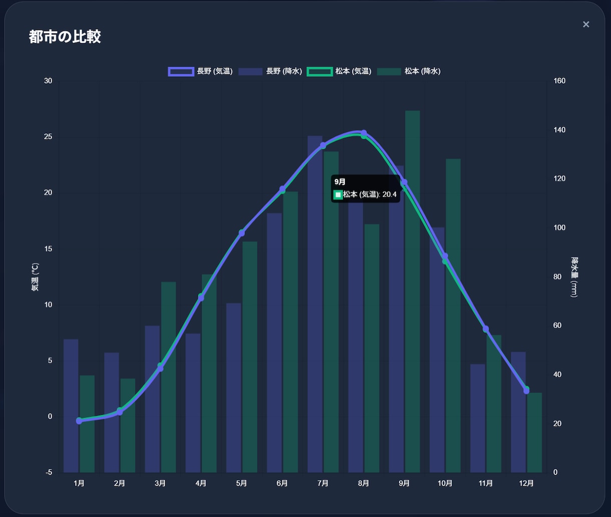Select the 松本 precipitation bar for 7月
This screenshot has width=611, height=517.
(x=331, y=312)
